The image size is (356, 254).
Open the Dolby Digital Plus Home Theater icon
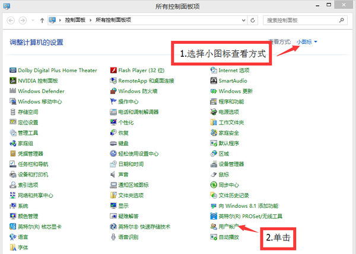click(12, 70)
